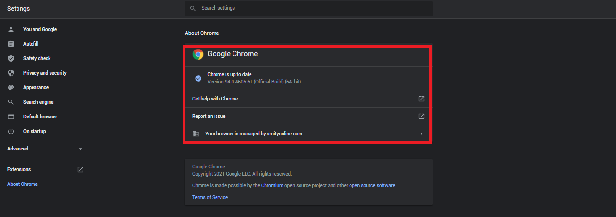Click the Google Chrome logo icon

[198, 54]
